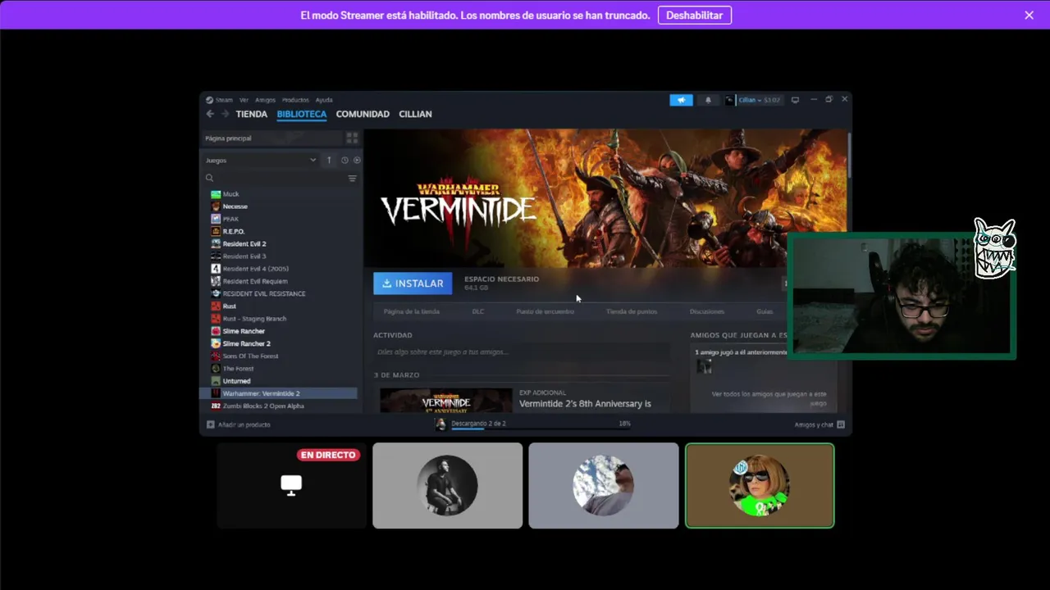The height and width of the screenshot is (590, 1050).
Task: Open the Discusiones link
Action: pos(707,311)
